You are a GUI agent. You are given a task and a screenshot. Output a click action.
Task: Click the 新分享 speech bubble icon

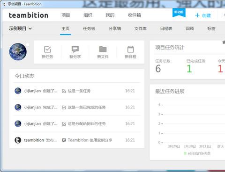pos(75,49)
